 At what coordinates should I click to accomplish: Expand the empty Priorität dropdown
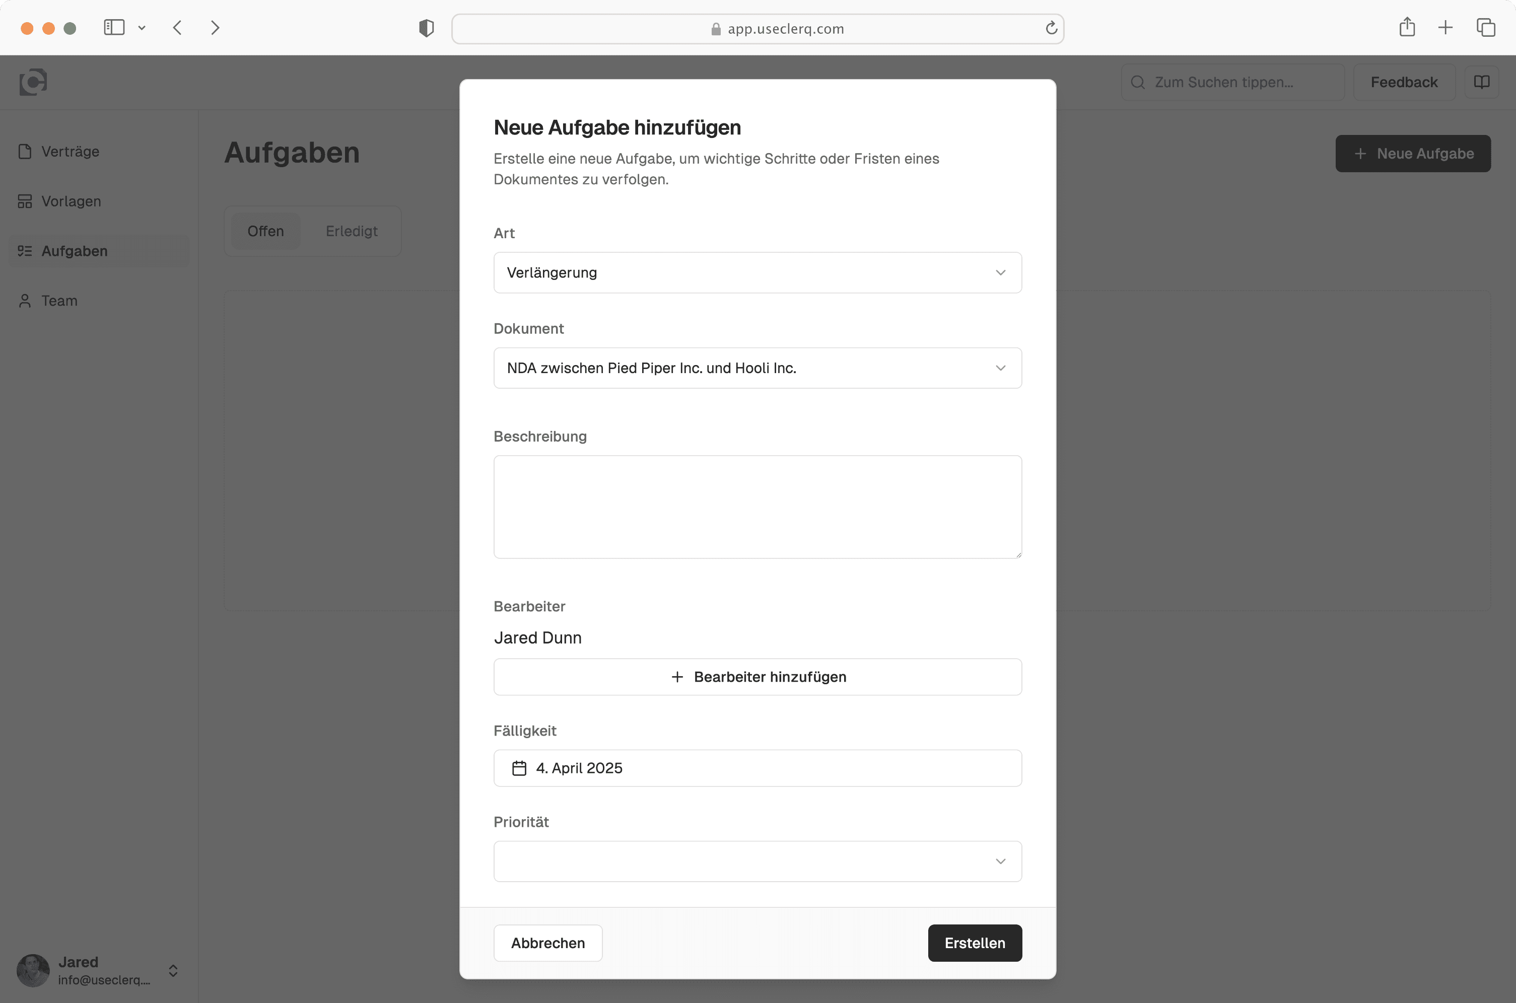[x=757, y=861]
